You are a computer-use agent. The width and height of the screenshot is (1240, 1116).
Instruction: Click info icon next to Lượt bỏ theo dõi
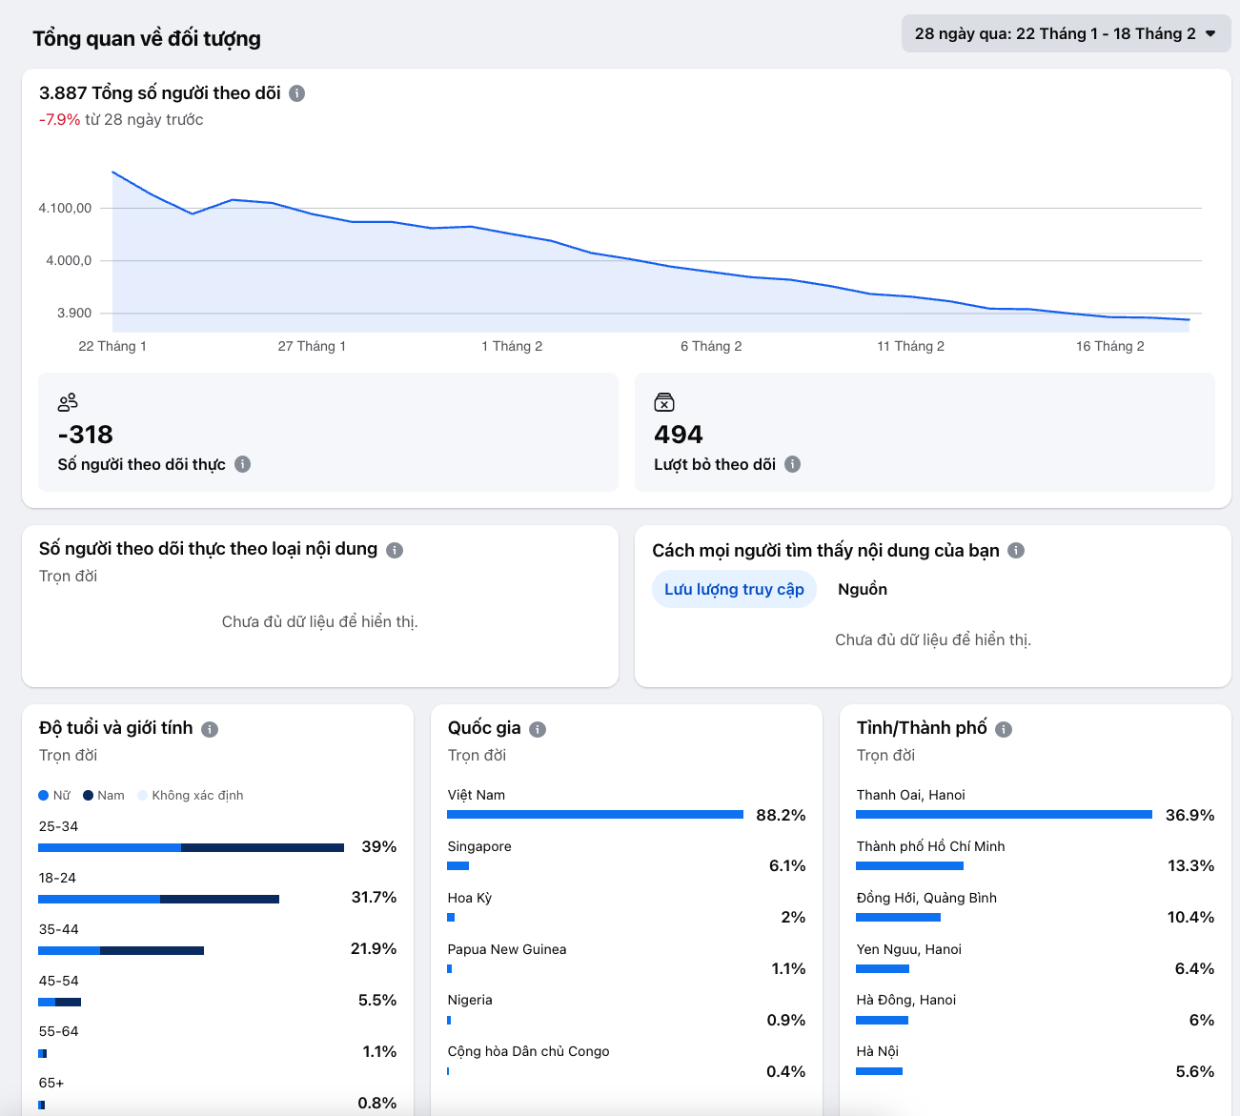tap(792, 464)
